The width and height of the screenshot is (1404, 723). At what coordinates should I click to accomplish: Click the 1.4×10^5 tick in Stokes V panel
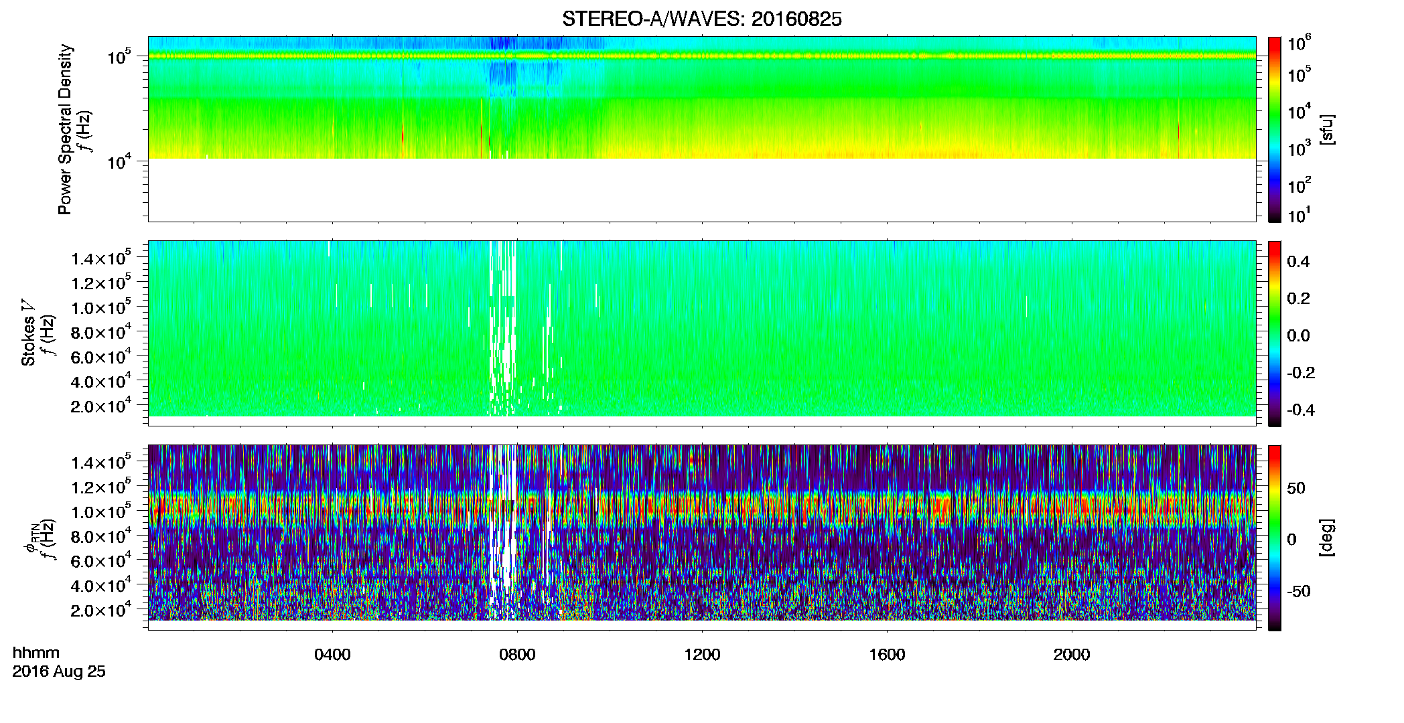(x=101, y=258)
